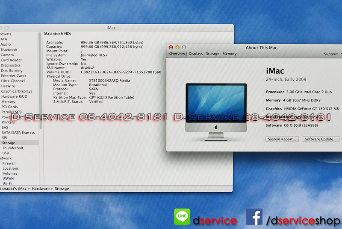342x229 pixels.
Task: Select Hardware RAID in the sidebar
Action: pos(14,96)
